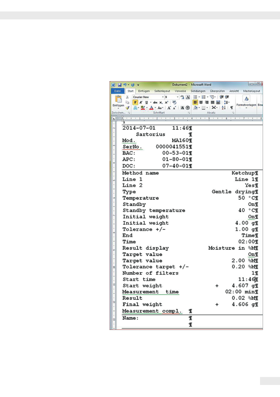Click the decrease indent icon
The height and width of the screenshot is (397, 280).
point(222,97)
